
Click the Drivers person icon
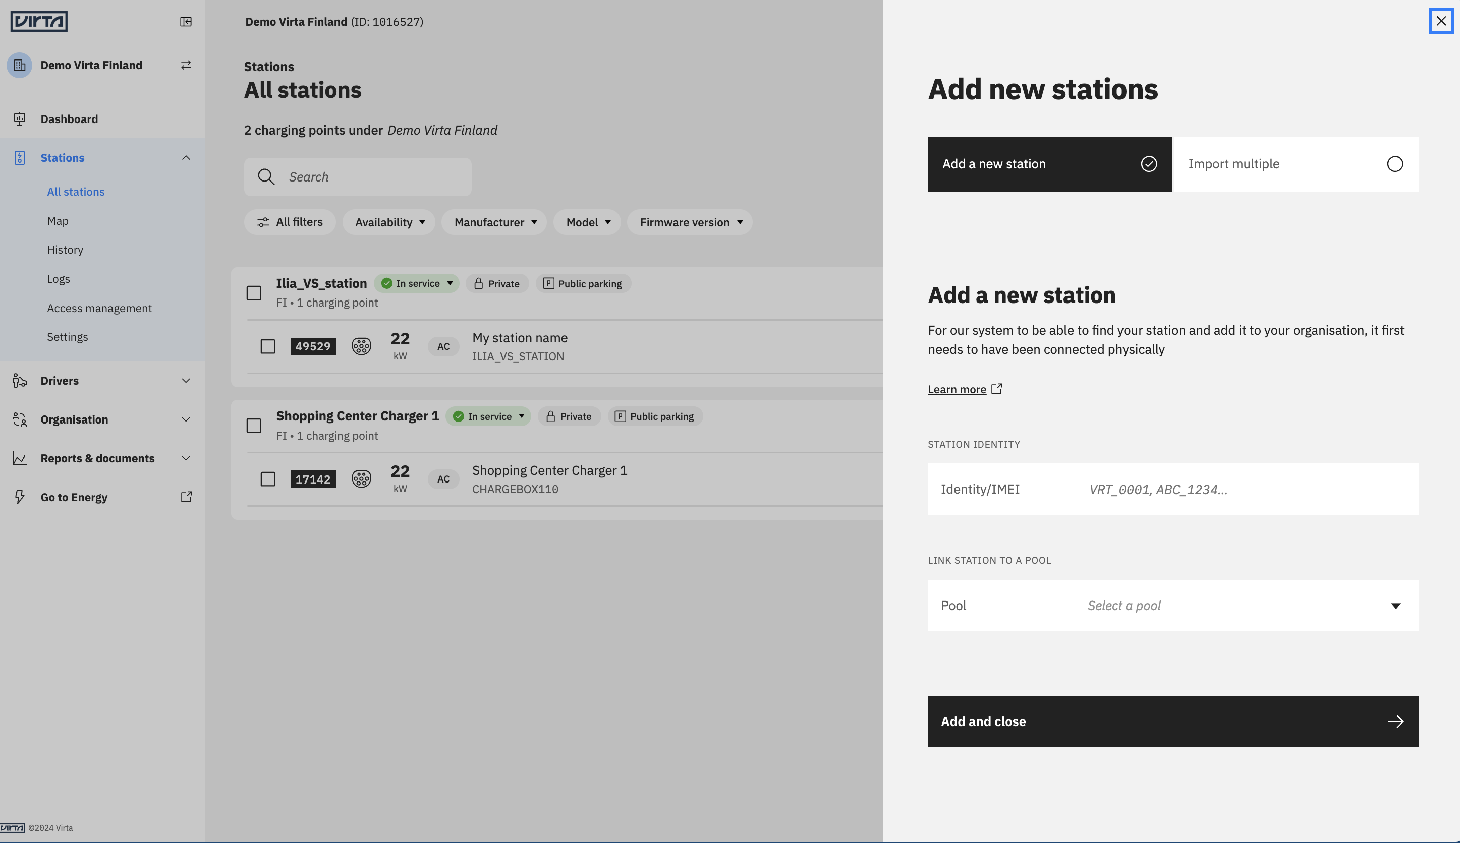(x=20, y=380)
